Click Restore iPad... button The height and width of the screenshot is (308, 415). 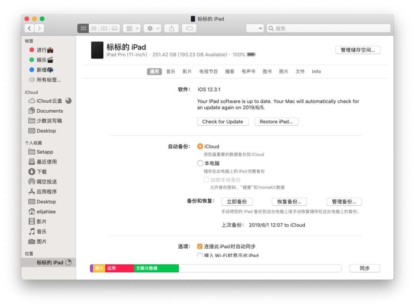pos(276,122)
